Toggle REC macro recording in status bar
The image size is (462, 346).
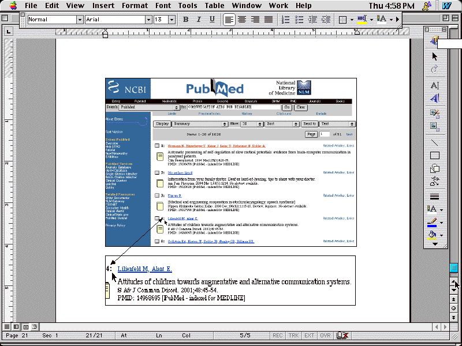tap(277, 336)
